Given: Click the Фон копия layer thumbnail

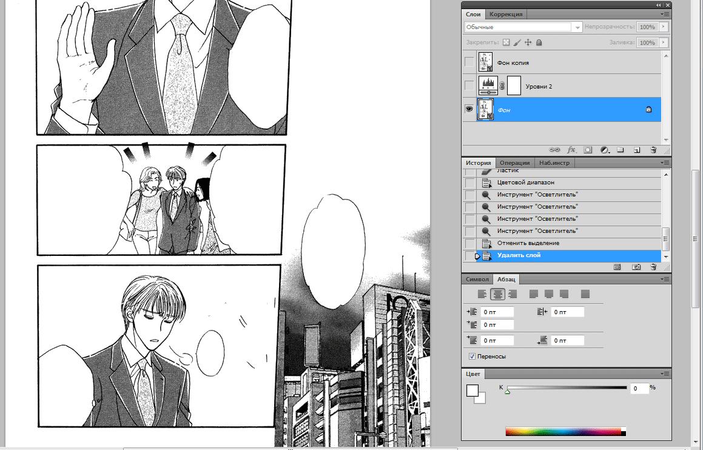Looking at the screenshot, I should [x=486, y=62].
